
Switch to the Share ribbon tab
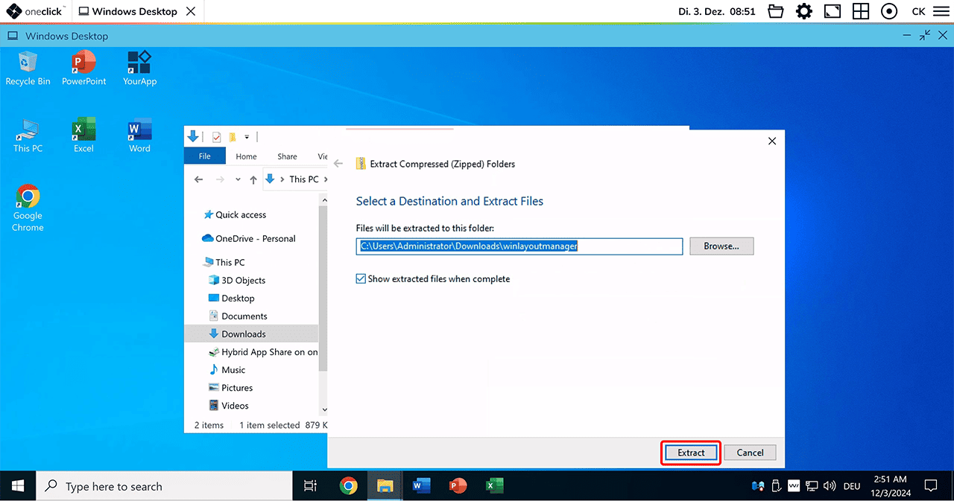pyautogui.click(x=287, y=156)
